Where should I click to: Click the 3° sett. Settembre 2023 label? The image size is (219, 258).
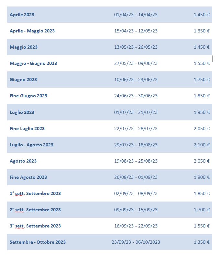coord(35,226)
